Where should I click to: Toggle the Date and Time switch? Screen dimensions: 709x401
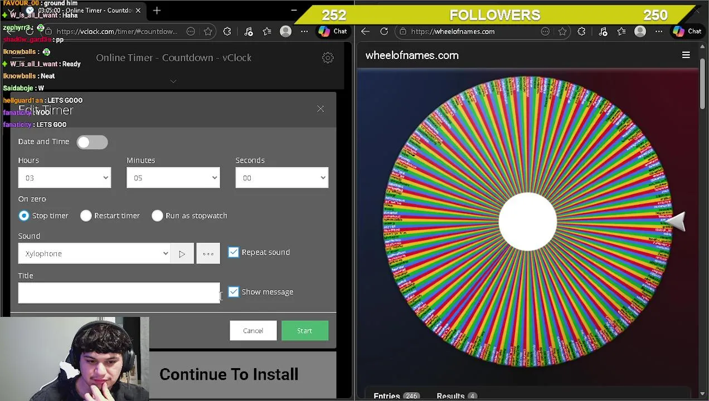pyautogui.click(x=92, y=142)
